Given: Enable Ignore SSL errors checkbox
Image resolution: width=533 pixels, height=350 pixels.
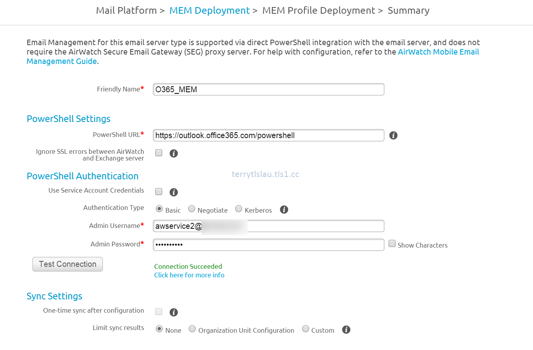Looking at the screenshot, I should pos(159,153).
